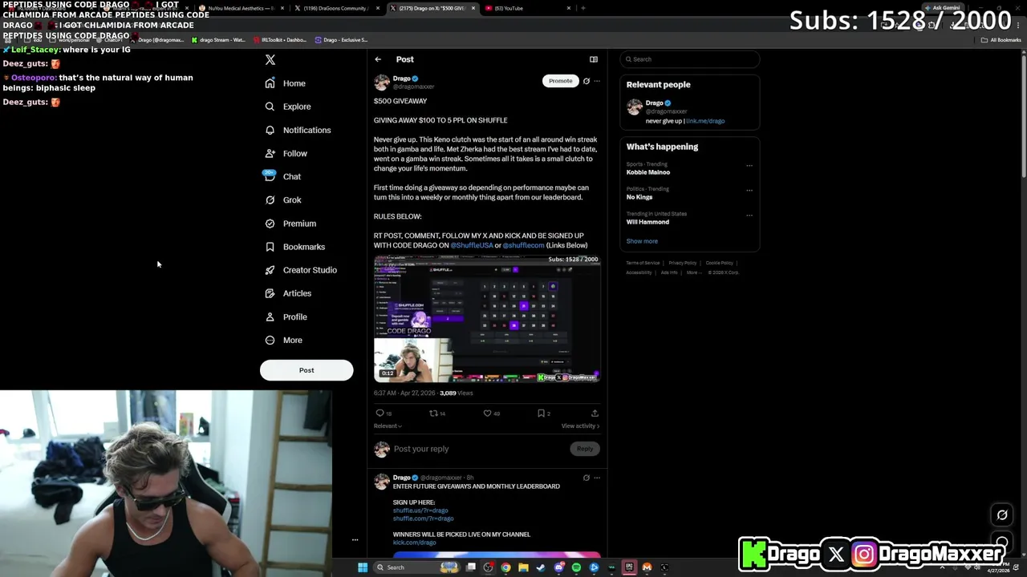Open the reader view icon in Post header
The image size is (1027, 577).
click(x=594, y=59)
